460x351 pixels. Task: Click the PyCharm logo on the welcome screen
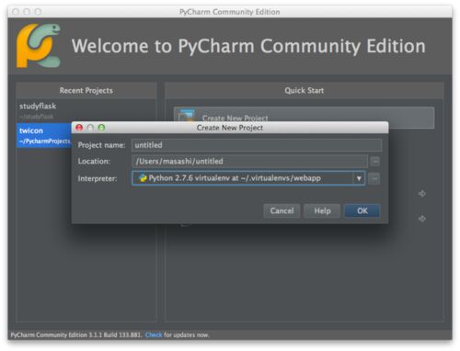click(x=39, y=46)
